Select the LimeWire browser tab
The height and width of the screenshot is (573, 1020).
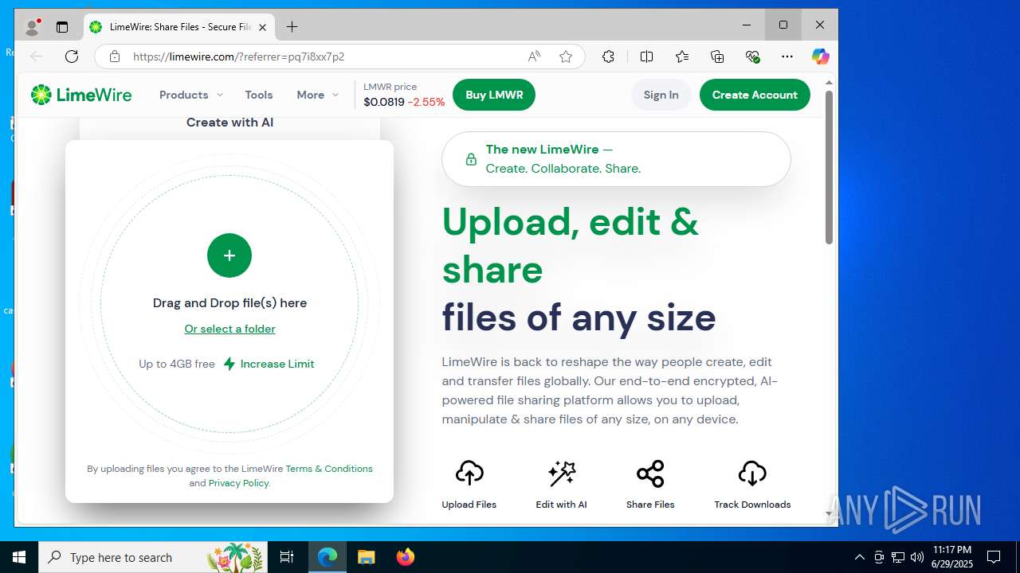pyautogui.click(x=179, y=27)
